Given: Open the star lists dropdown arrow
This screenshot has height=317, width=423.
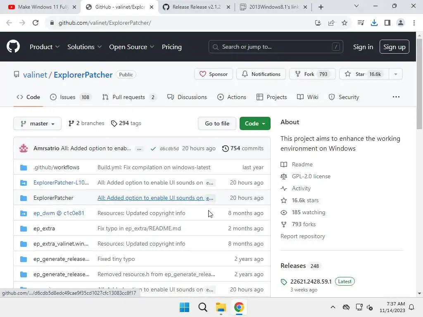Looking at the screenshot, I should (396, 74).
